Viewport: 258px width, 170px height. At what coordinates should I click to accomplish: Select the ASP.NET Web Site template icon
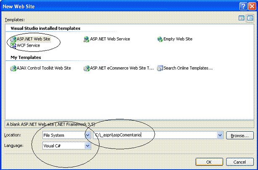13,39
